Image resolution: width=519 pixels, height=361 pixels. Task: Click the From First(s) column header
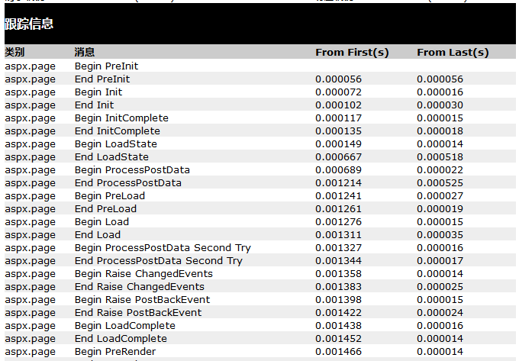pyautogui.click(x=352, y=52)
